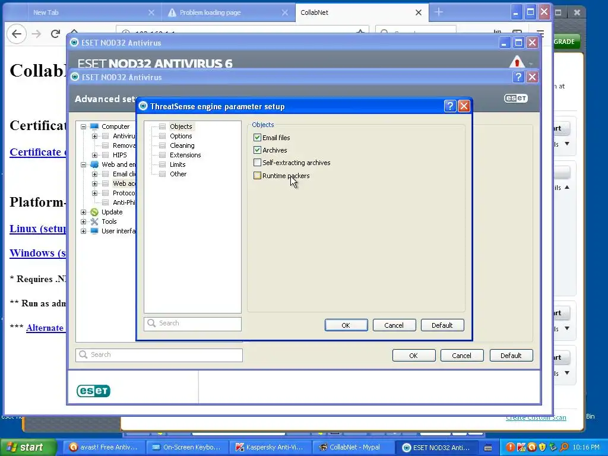
Task: Click OK in Advanced setup window
Action: 414,356
